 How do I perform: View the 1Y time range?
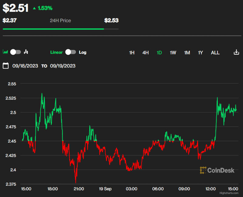200,53
